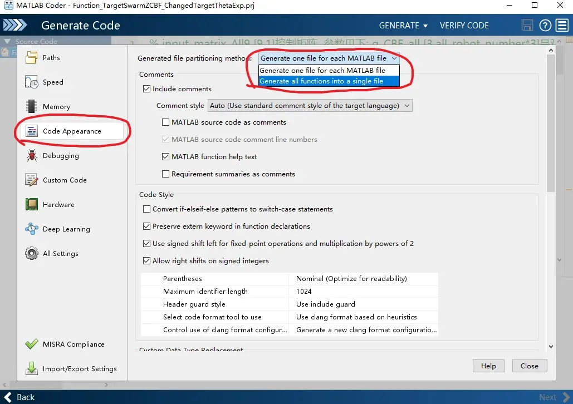Click the bottom horizontal scrollbar right arrow
The height and width of the screenshot is (404, 573).
coord(106,385)
